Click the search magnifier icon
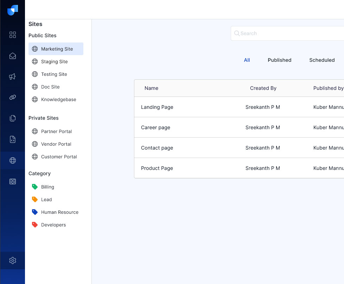Screen dimensions: 344x284 tap(237, 33)
